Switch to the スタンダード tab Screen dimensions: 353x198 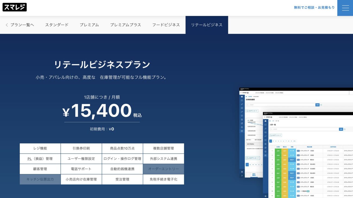pos(57,25)
